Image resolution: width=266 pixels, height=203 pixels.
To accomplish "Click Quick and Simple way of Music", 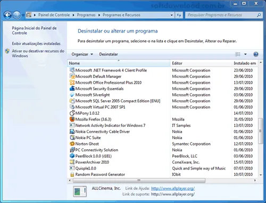I will [199, 168].
